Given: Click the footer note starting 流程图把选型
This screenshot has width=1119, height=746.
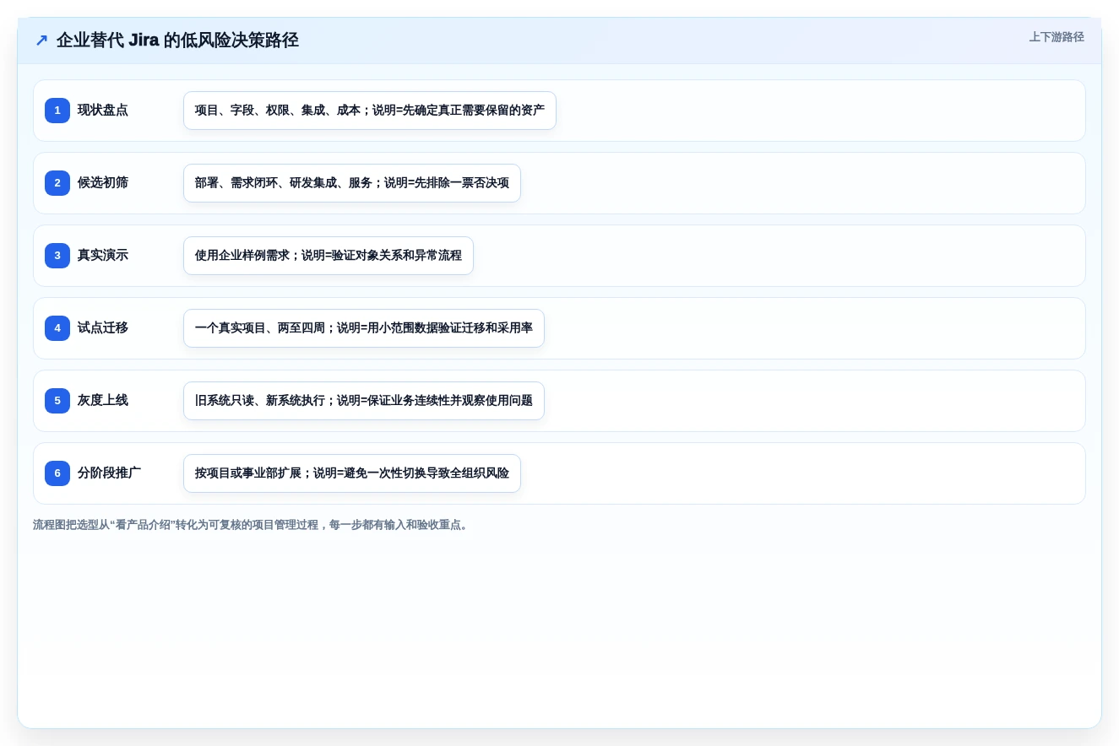Looking at the screenshot, I should (251, 525).
